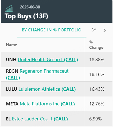Click the (CALL) label beside Lululemon
This screenshot has width=113, height=127.
(69, 89)
